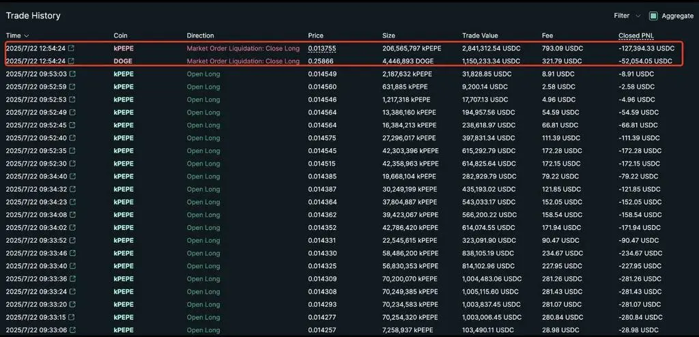Open kPEPE coin link in 09:33:36 row

coord(124,279)
